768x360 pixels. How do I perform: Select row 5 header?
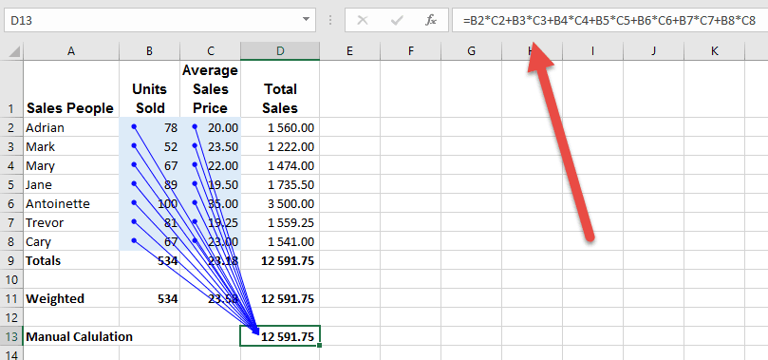pos(11,184)
